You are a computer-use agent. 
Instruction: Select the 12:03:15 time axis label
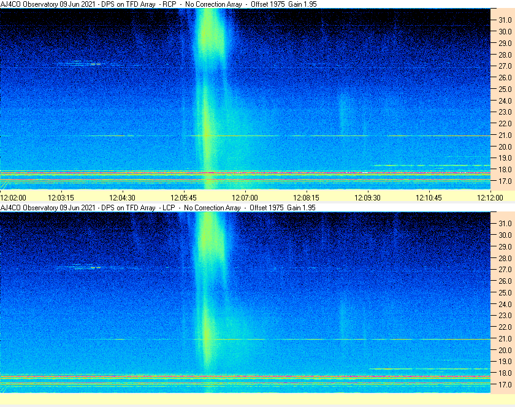[x=61, y=198]
